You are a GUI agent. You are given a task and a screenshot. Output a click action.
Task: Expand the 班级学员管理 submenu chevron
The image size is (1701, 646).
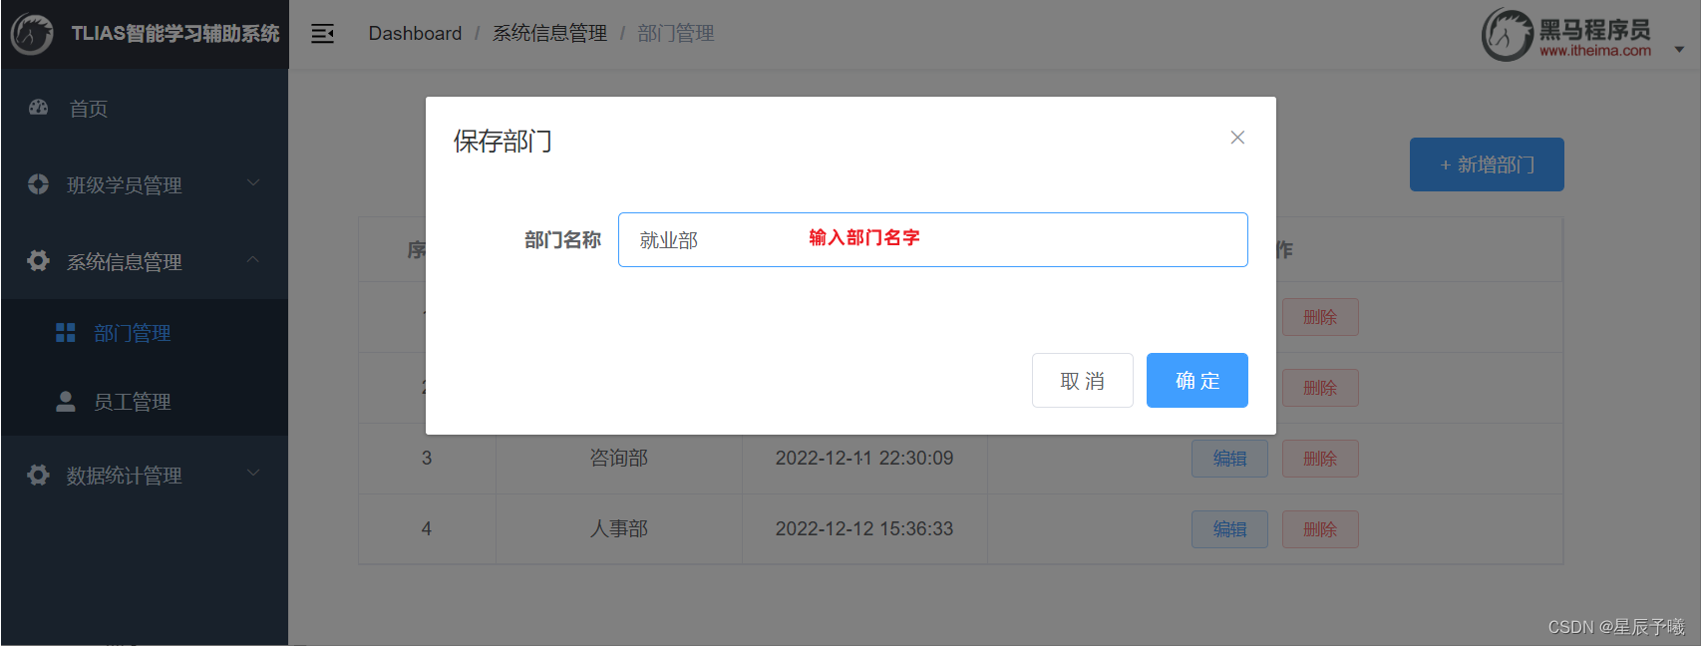253,182
